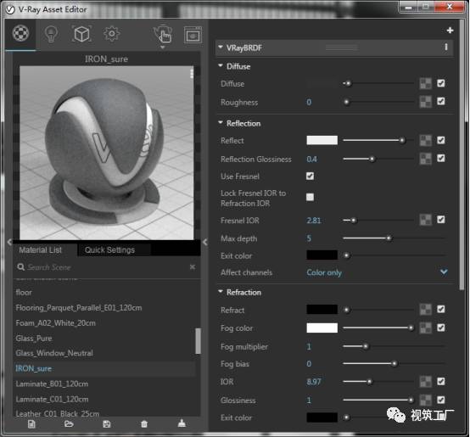Viewport: 470px width, 437px height.
Task: Click Reflection Glossiness texture map slot
Action: [425, 159]
